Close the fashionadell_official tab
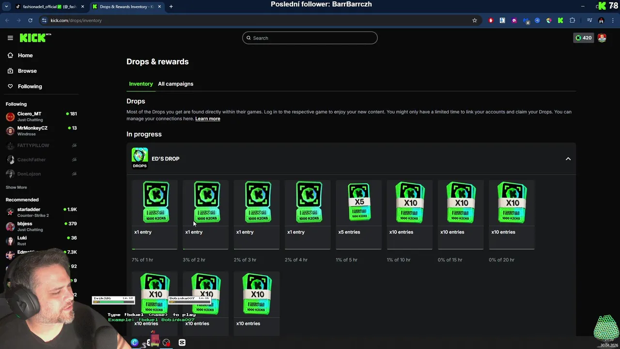The width and height of the screenshot is (620, 349). point(82,7)
